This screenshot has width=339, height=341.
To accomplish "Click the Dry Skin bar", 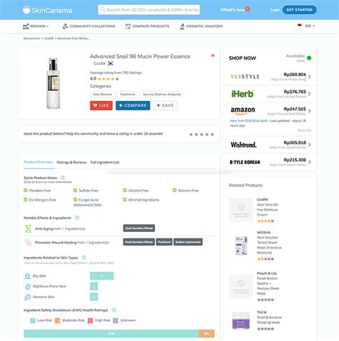I will (102, 276).
